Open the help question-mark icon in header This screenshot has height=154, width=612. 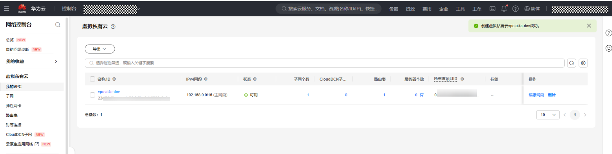[515, 9]
